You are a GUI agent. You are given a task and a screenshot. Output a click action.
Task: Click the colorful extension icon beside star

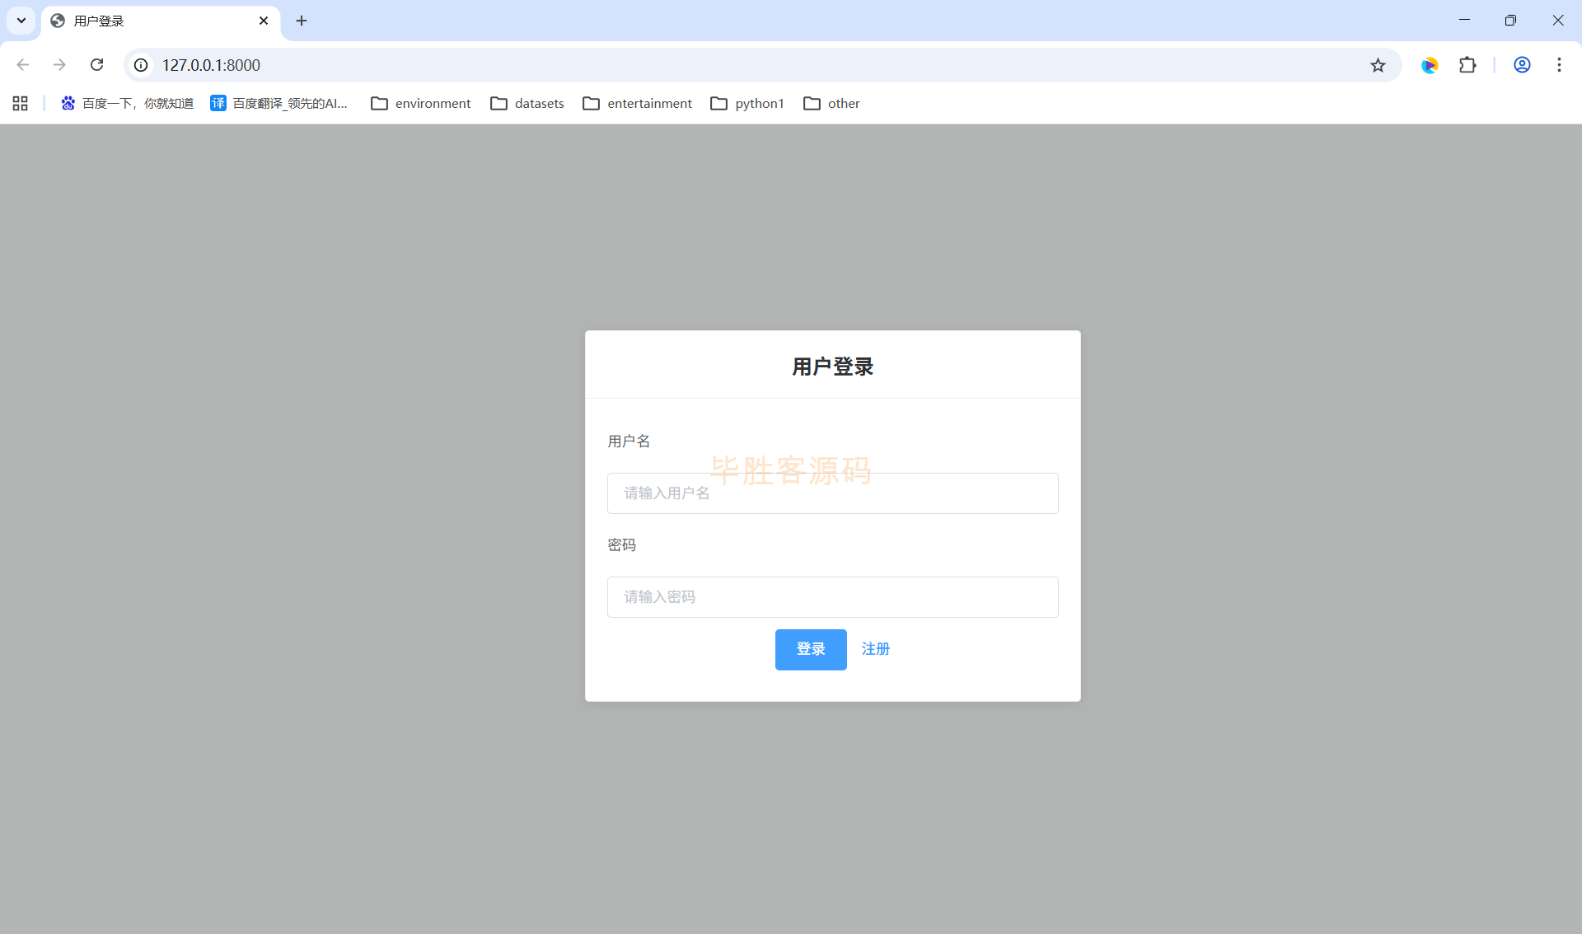coord(1430,65)
